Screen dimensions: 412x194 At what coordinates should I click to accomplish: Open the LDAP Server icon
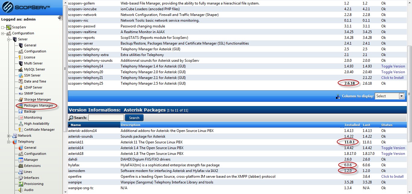click(x=21, y=88)
